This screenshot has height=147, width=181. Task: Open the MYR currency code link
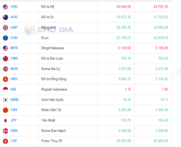point(14,48)
